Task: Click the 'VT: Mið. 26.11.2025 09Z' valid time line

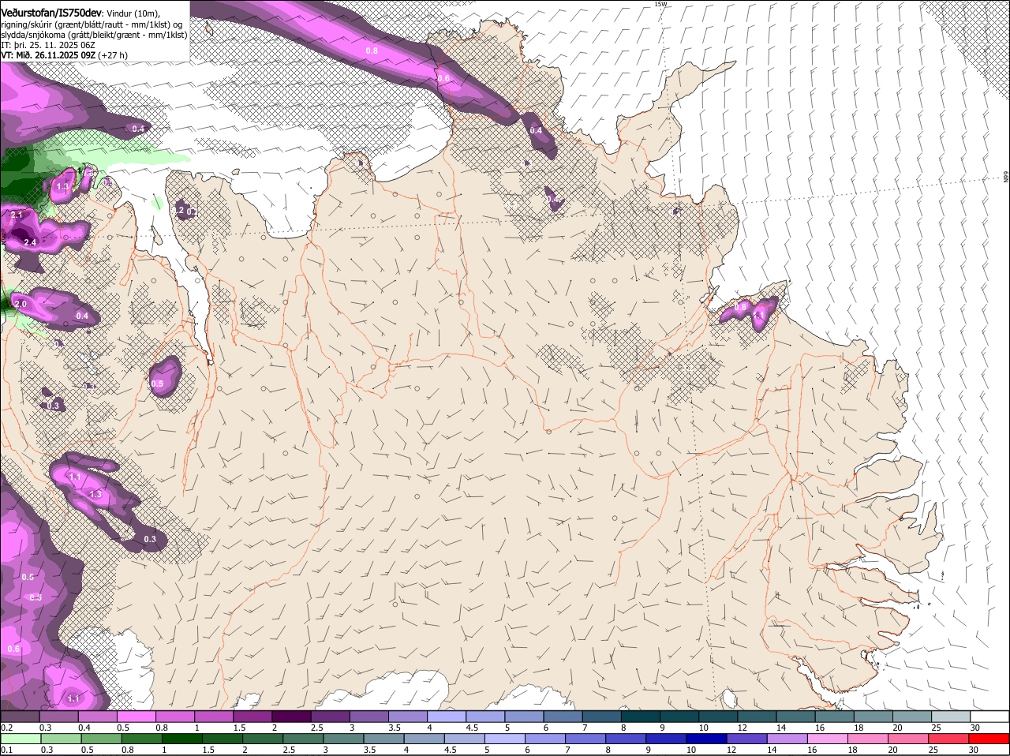Action: [x=64, y=55]
